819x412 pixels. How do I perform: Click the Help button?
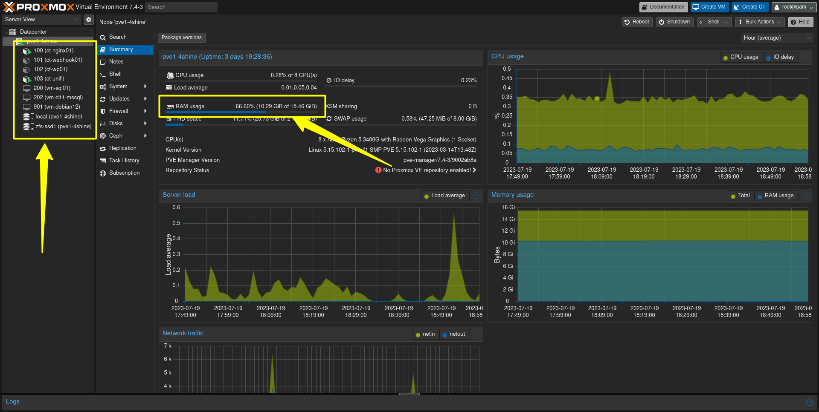coord(800,22)
